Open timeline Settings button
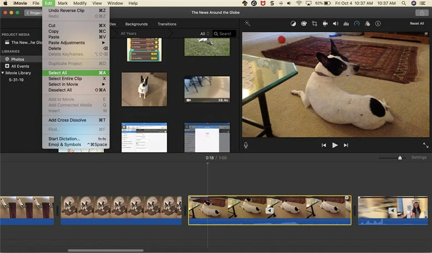 coord(419,157)
